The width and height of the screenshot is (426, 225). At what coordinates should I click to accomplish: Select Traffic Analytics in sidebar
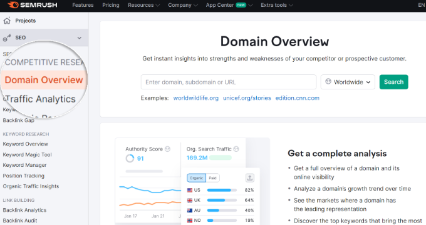(41, 99)
